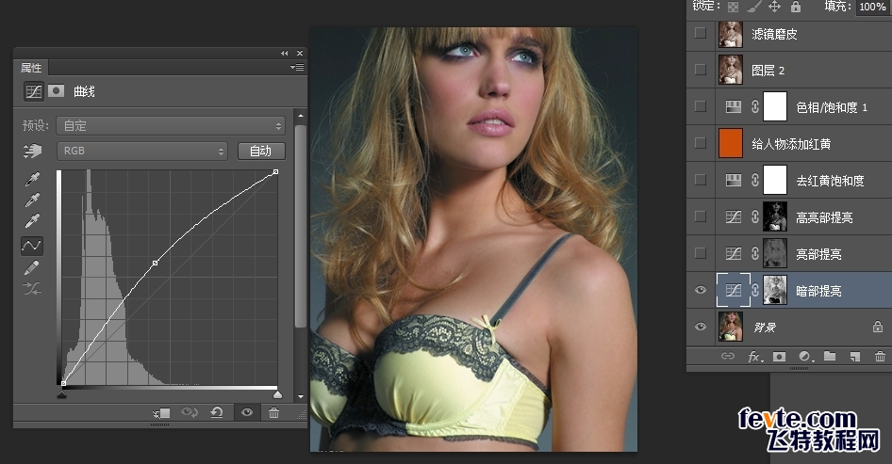Click scroll down arrow in Properties panel

coord(301,397)
